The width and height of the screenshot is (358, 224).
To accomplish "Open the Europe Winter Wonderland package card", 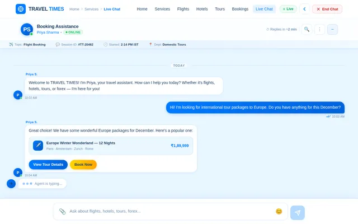I will tap(111, 146).
